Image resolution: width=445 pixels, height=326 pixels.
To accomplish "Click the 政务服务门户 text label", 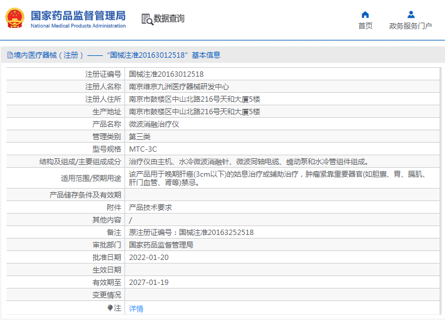I will click(x=410, y=26).
